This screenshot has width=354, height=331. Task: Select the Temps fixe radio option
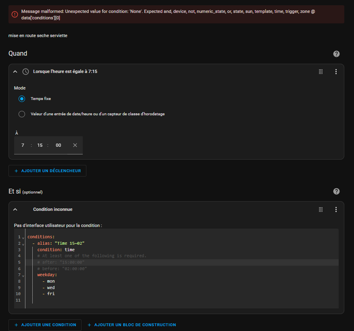pyautogui.click(x=22, y=99)
